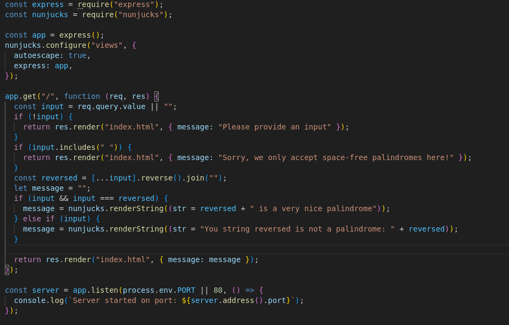Click the "let" keyword declaring message
Image resolution: width=509 pixels, height=325 pixels.
pos(20,188)
